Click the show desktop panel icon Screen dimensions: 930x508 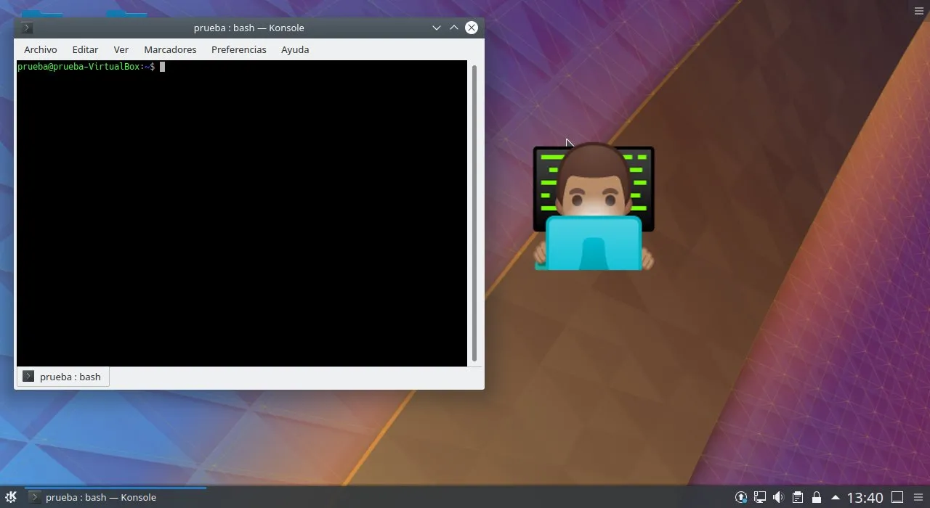897,497
